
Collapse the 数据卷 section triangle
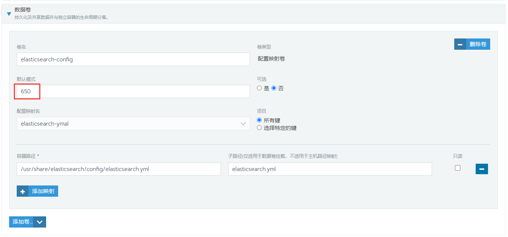(x=9, y=14)
